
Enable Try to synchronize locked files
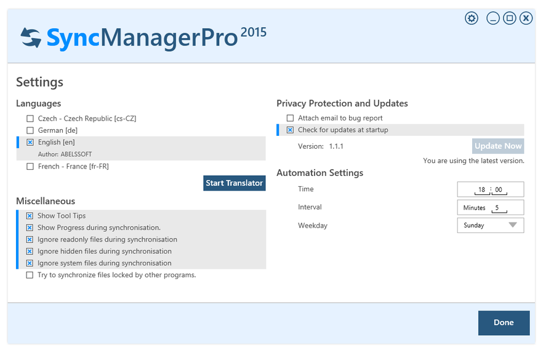coord(30,275)
